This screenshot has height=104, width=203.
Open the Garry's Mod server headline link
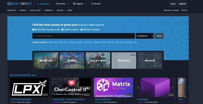92,25
